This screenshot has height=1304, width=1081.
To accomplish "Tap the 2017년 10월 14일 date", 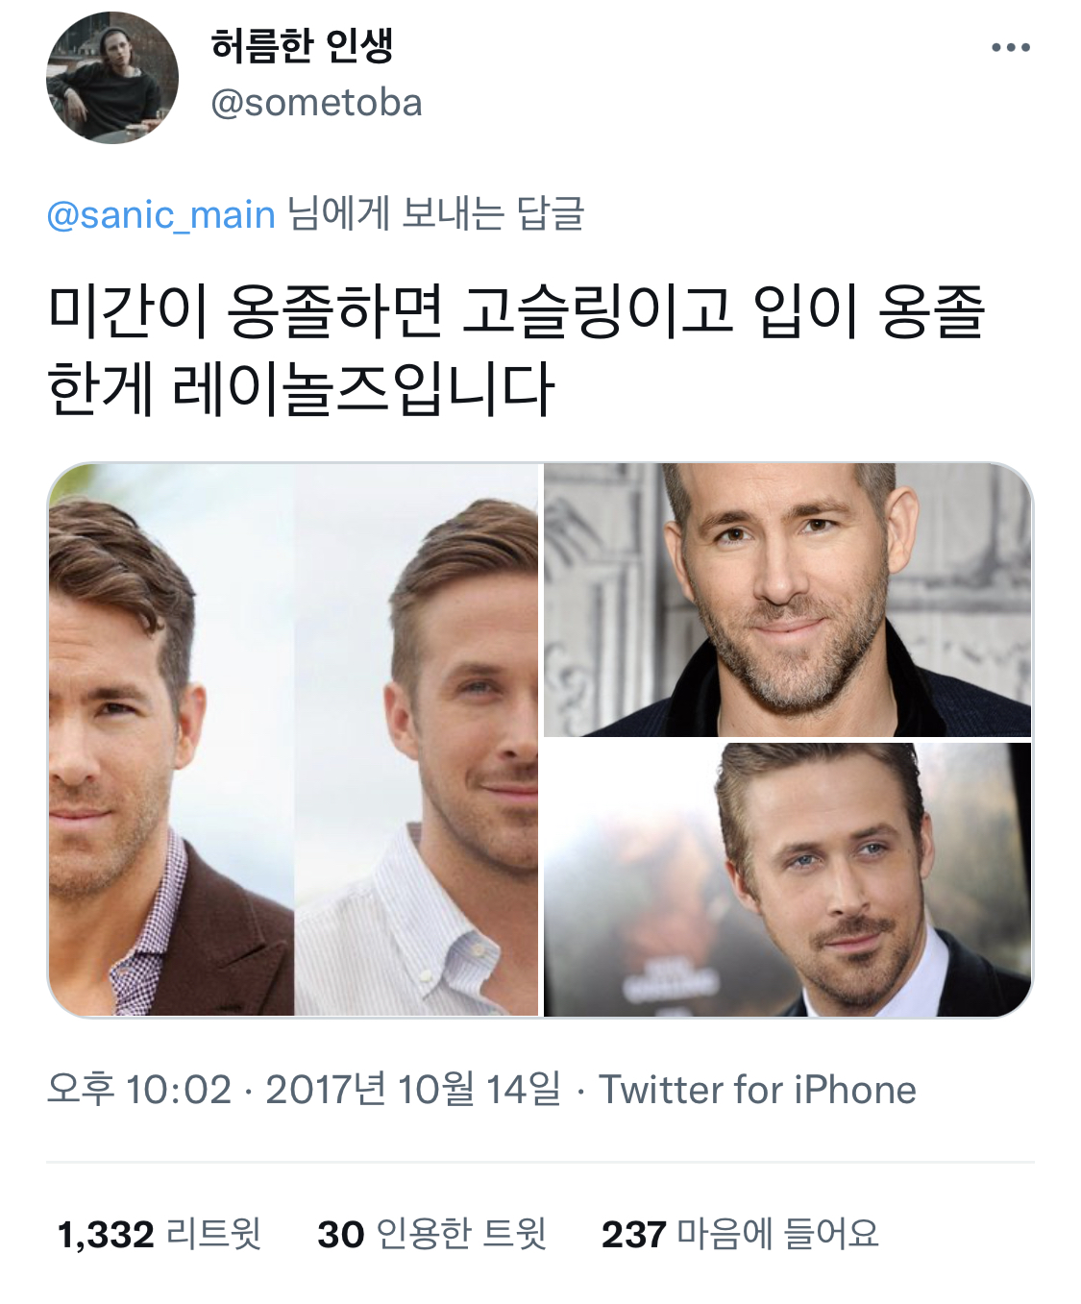I will click(x=413, y=1090).
